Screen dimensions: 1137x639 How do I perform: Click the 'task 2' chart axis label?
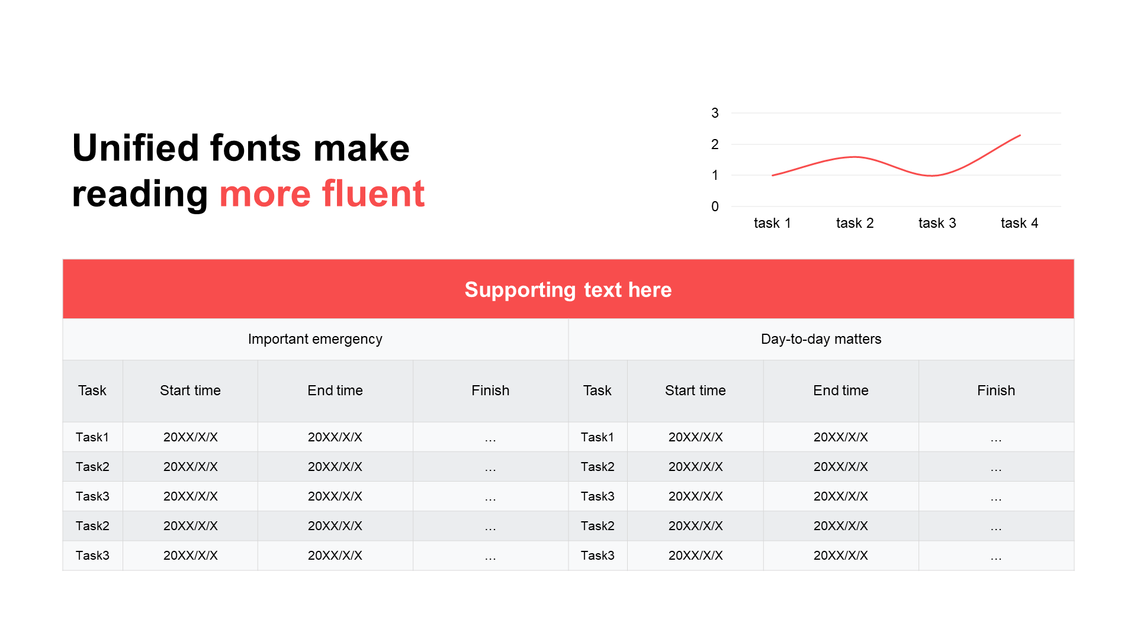pos(855,223)
